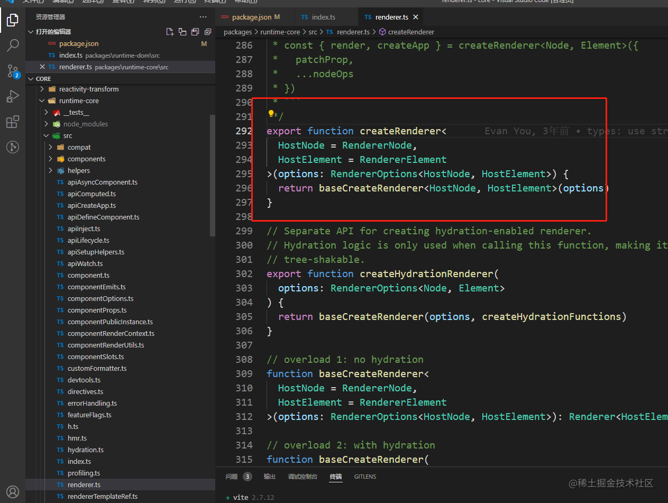Open the GitLens view in activity bar
668x503 pixels.
(13, 147)
